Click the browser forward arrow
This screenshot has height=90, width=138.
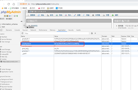point(4,4)
